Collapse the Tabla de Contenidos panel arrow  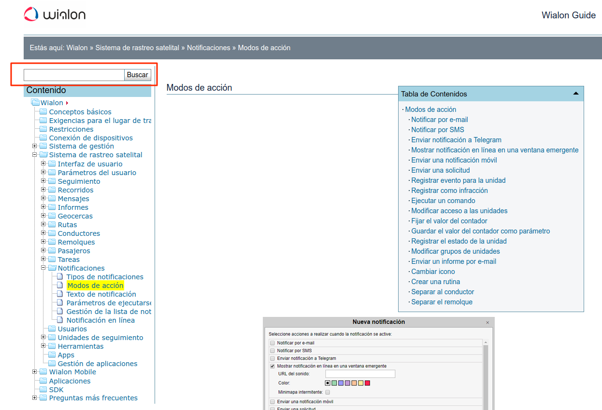tap(575, 94)
